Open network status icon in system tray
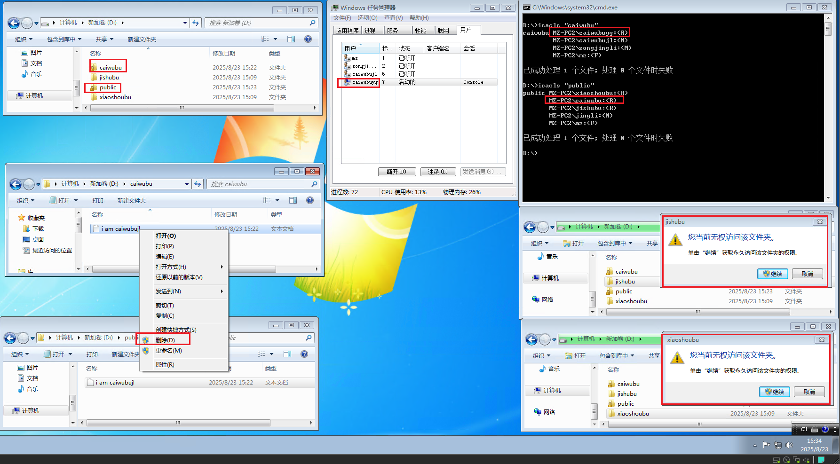This screenshot has width=840, height=464. point(778,445)
